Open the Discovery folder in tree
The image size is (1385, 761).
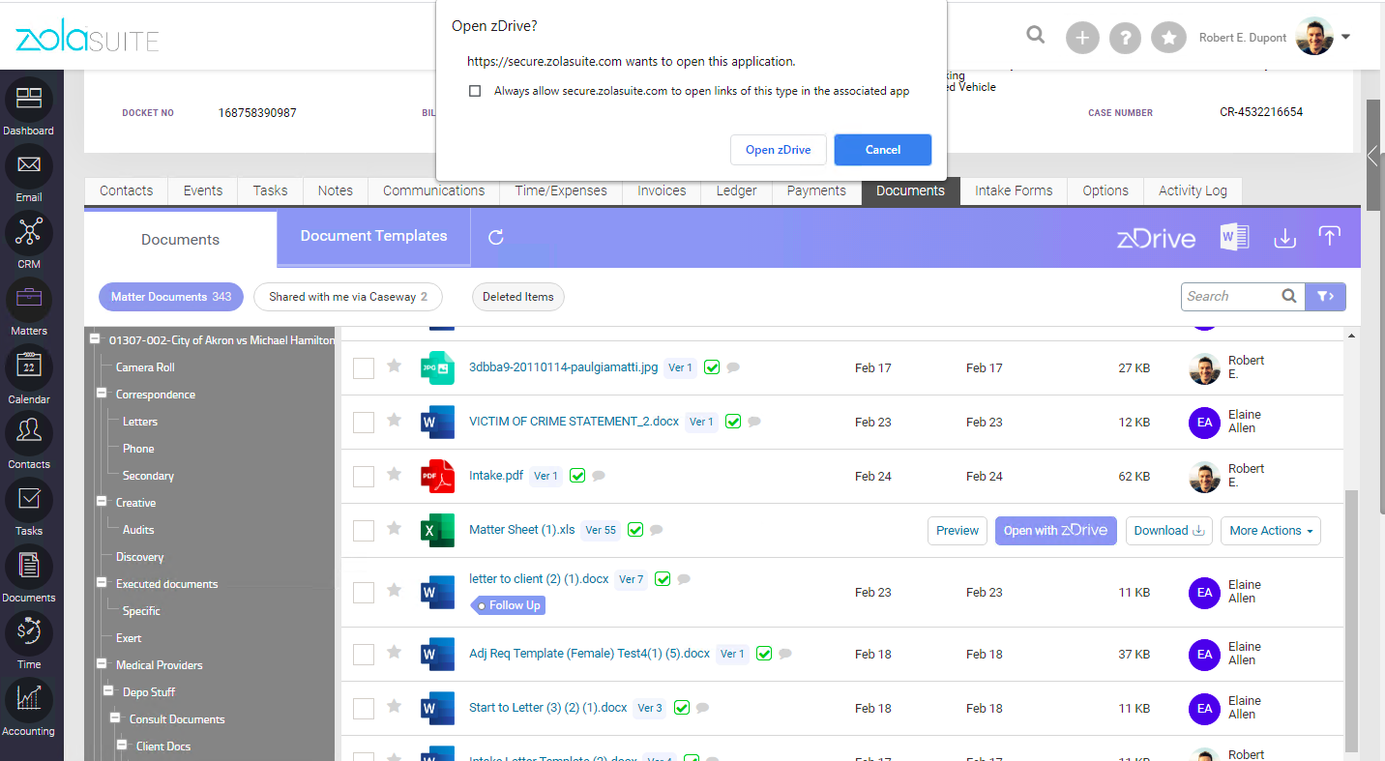pyautogui.click(x=140, y=557)
